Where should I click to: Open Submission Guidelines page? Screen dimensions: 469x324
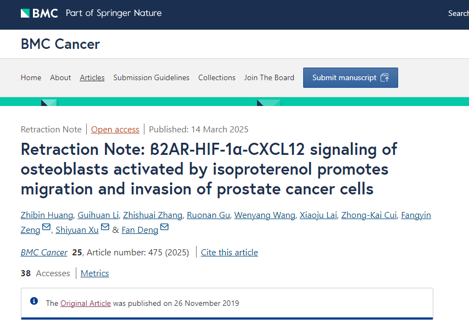click(152, 78)
